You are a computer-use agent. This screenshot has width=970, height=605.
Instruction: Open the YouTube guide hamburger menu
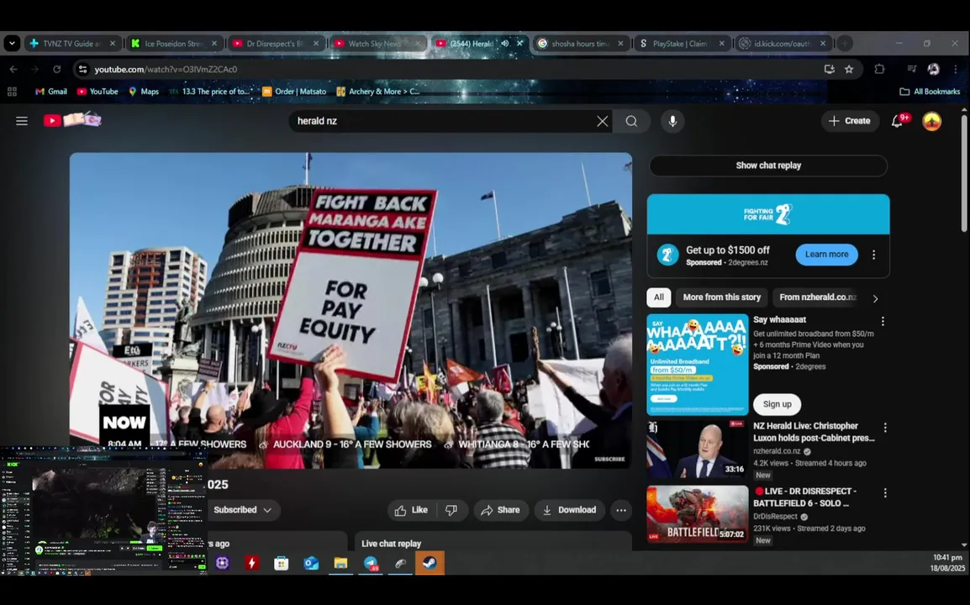[x=22, y=121]
